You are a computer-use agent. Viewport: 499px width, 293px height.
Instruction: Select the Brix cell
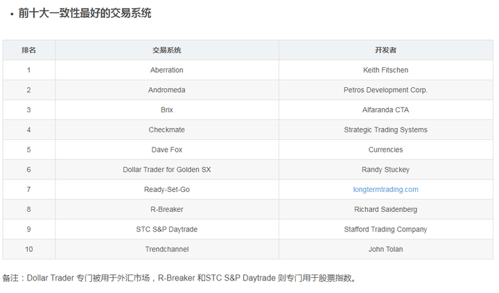[167, 110]
